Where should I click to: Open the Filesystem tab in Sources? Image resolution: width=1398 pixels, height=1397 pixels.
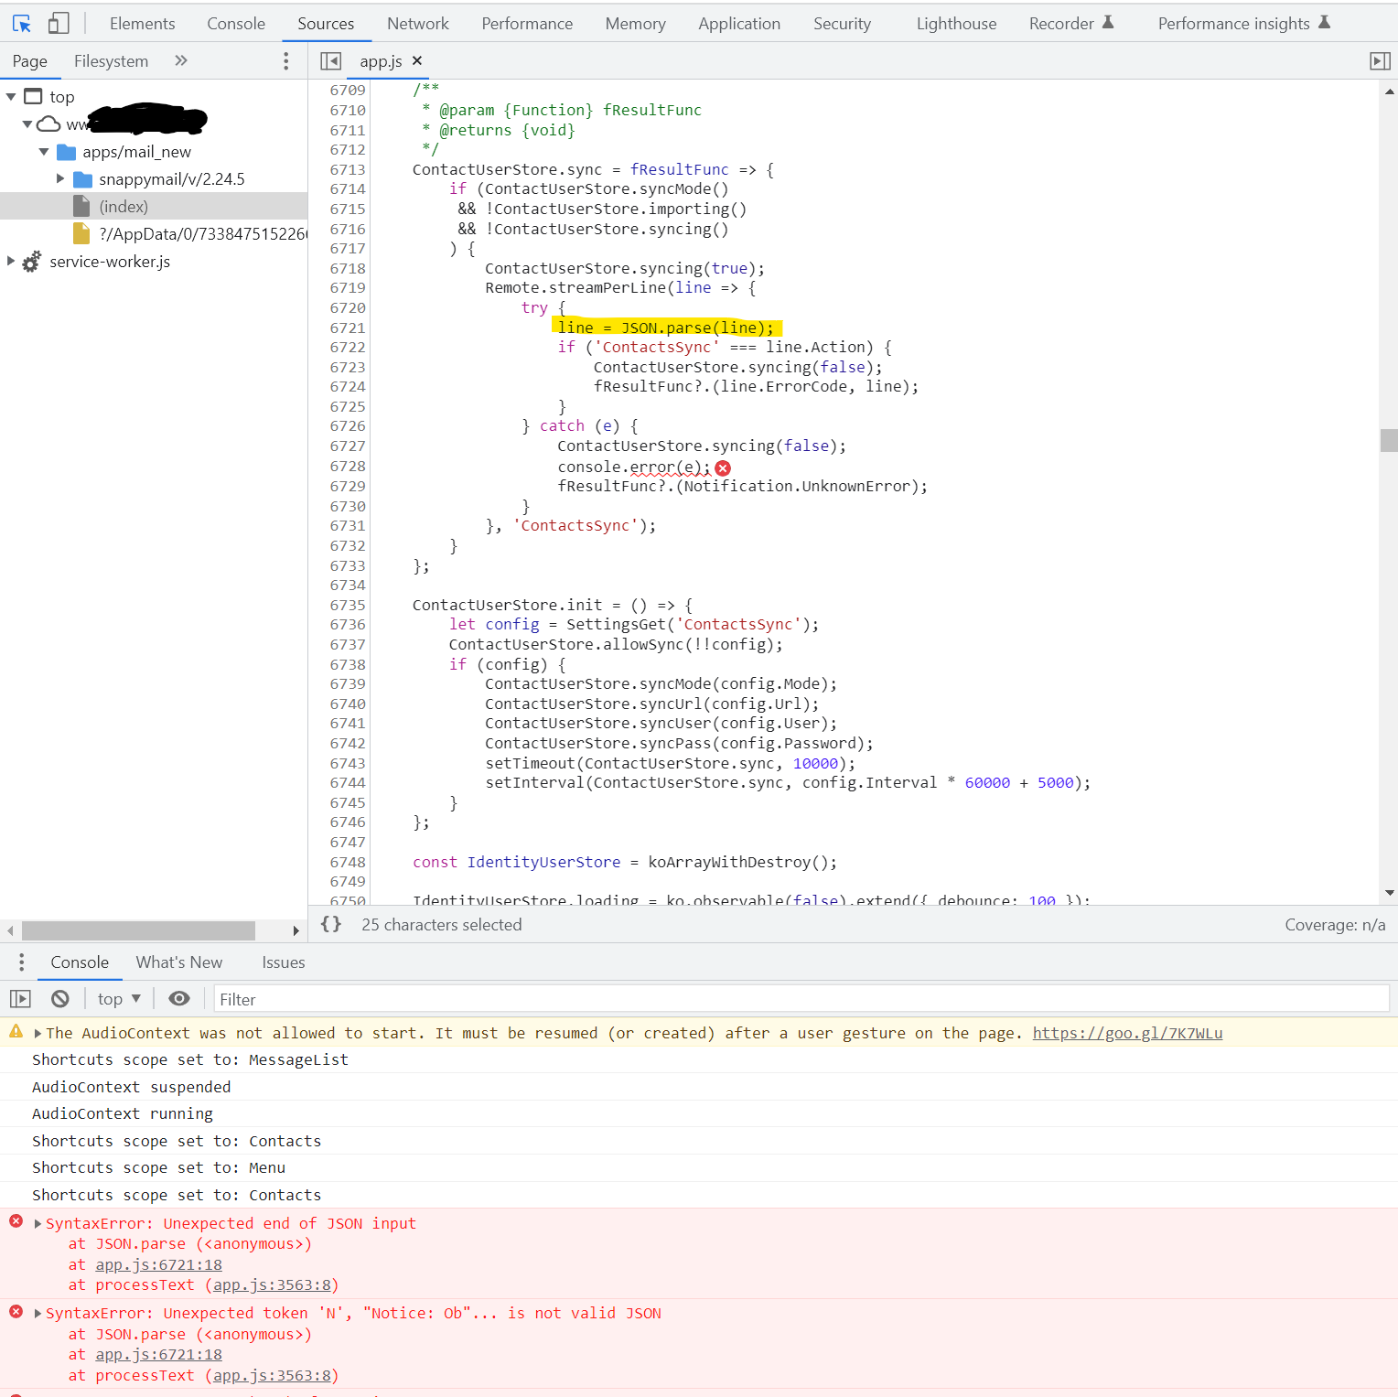[110, 60]
